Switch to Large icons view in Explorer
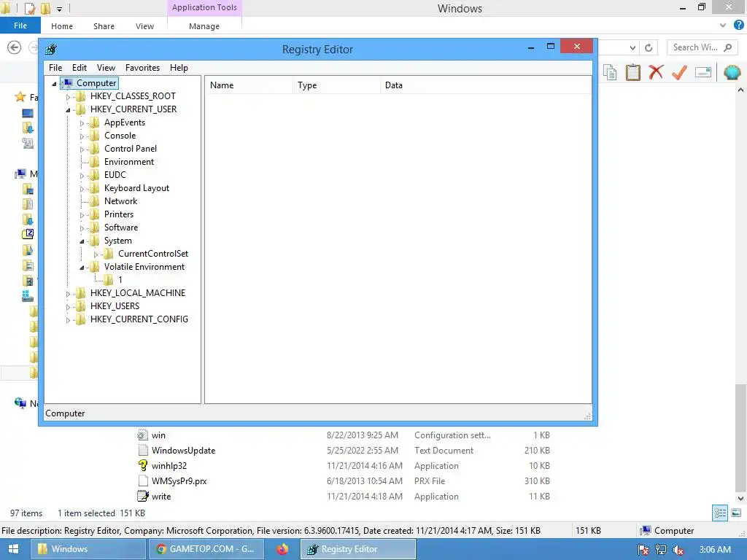Viewport: 747px width, 560px height. coord(736,513)
